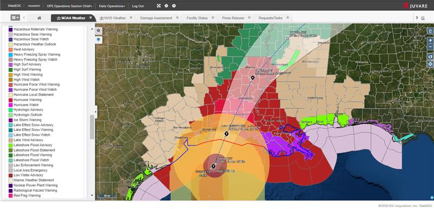The width and height of the screenshot is (434, 209).
Task: Toggle the map layers filter icon
Action: coord(99,40)
